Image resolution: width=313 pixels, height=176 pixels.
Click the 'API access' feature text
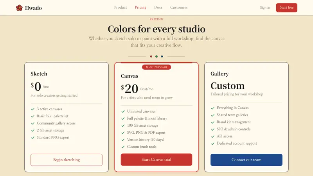[x=225, y=136]
